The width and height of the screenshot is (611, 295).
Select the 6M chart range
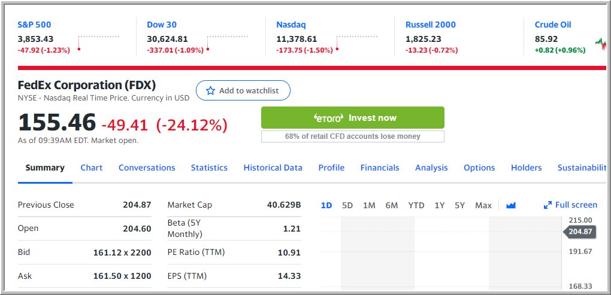392,205
